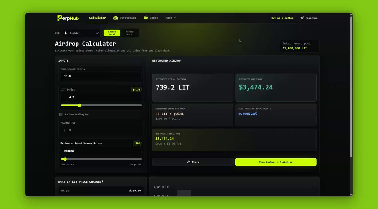
Task: Click the Your Season Points input field
Action: click(101, 76)
